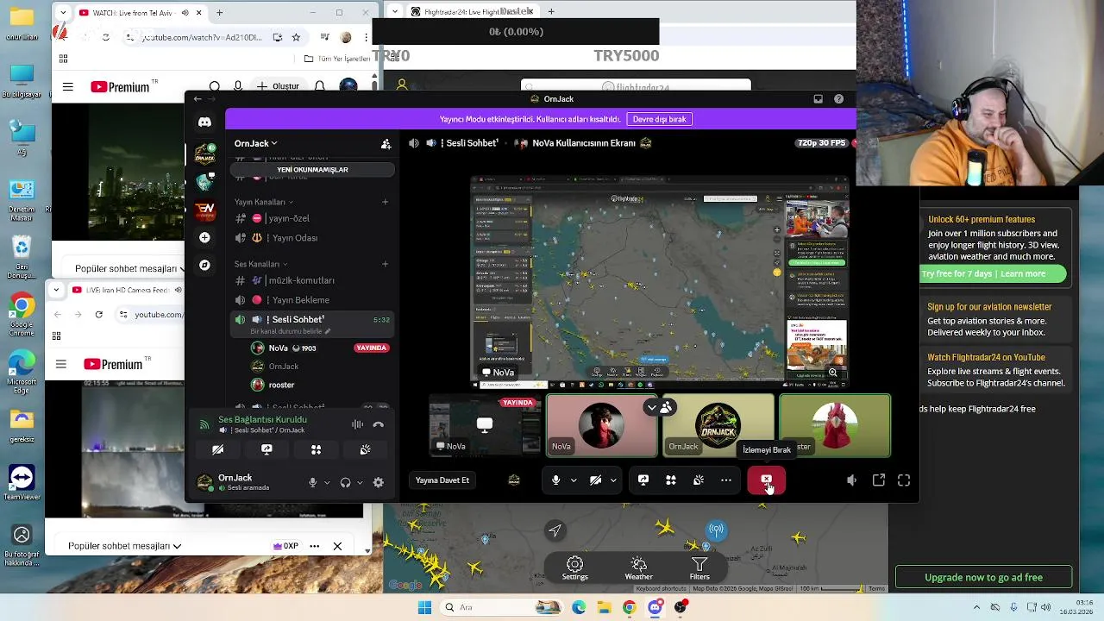
Task: Collapse the Ses Kanalları category
Action: pos(260,264)
